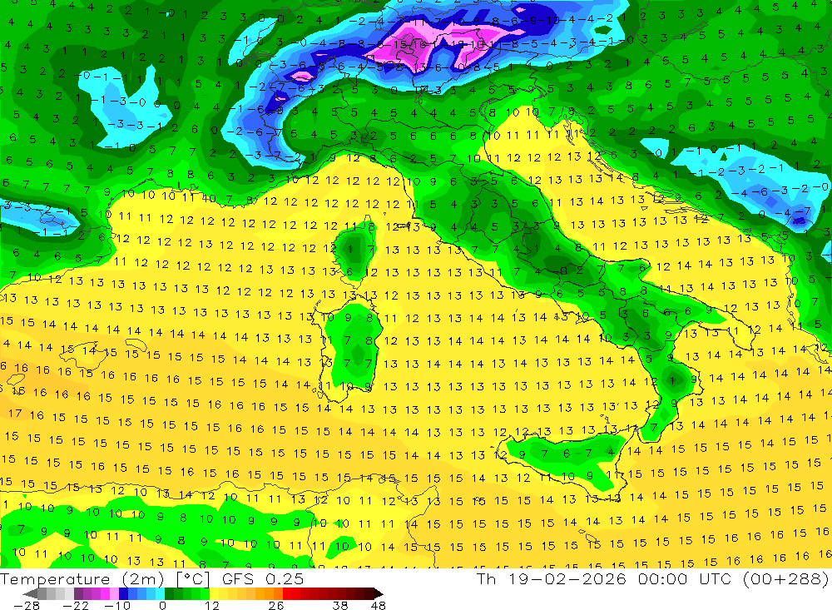The width and height of the screenshot is (832, 610).
Task: Pick the bright red swatch at 26
Action: 287,593
